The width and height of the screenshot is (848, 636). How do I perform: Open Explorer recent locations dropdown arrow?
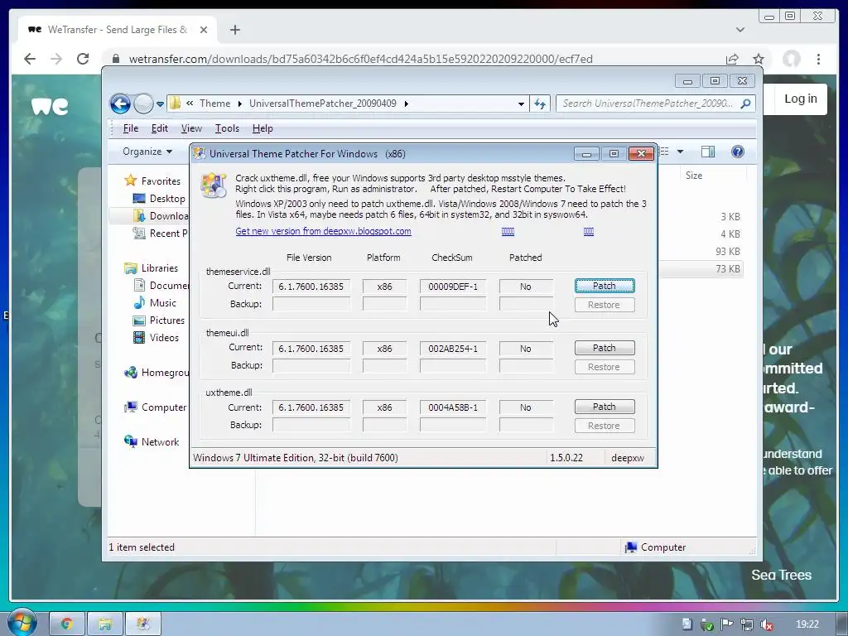point(160,104)
